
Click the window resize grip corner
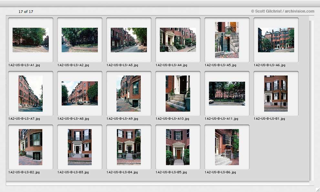click(317, 189)
